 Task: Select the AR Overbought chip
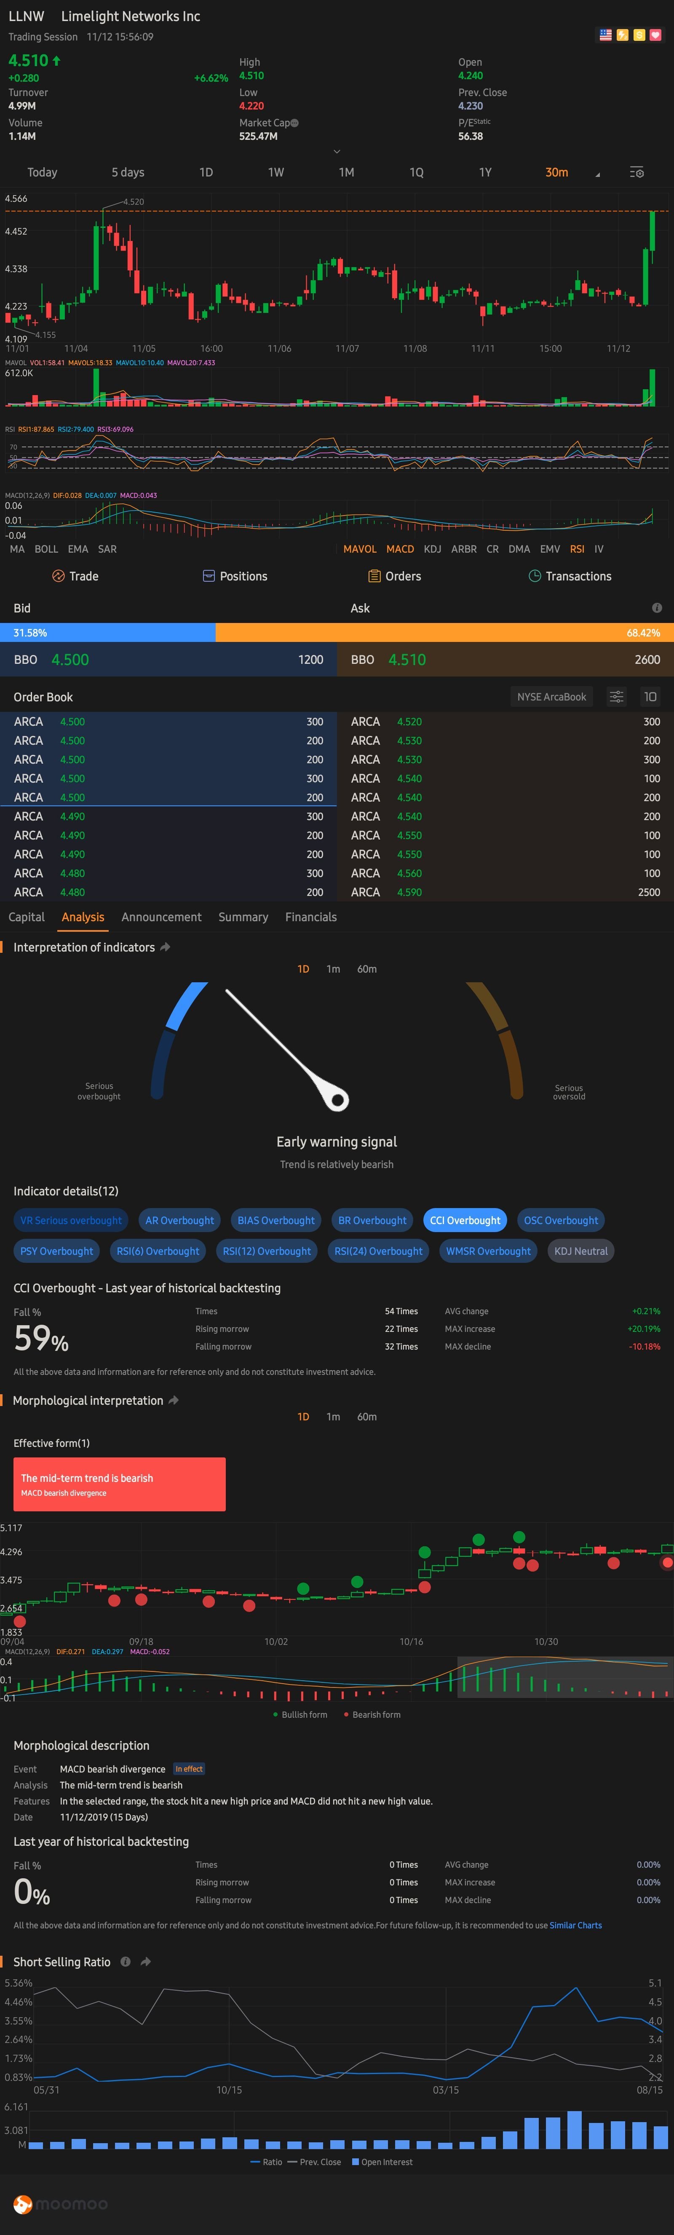tap(179, 1220)
